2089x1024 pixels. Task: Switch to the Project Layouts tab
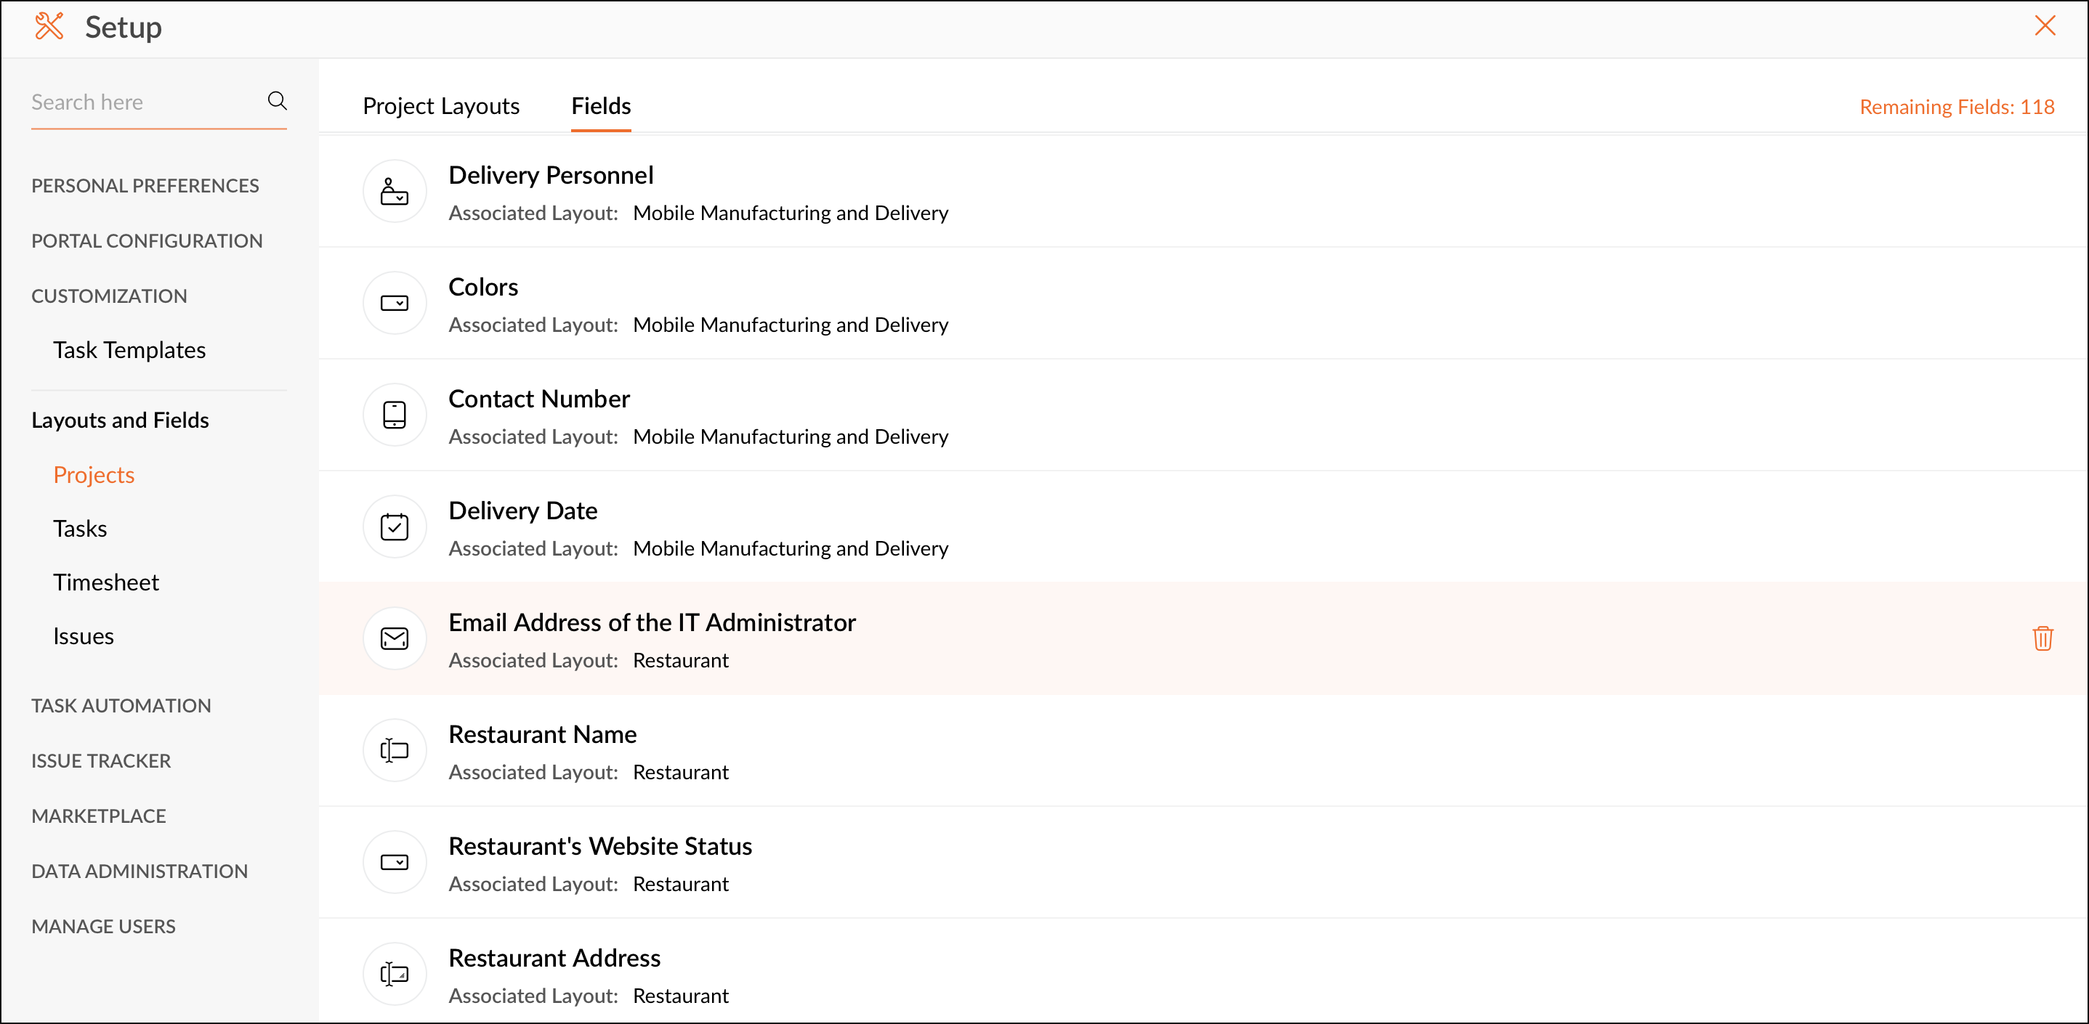[x=440, y=106]
